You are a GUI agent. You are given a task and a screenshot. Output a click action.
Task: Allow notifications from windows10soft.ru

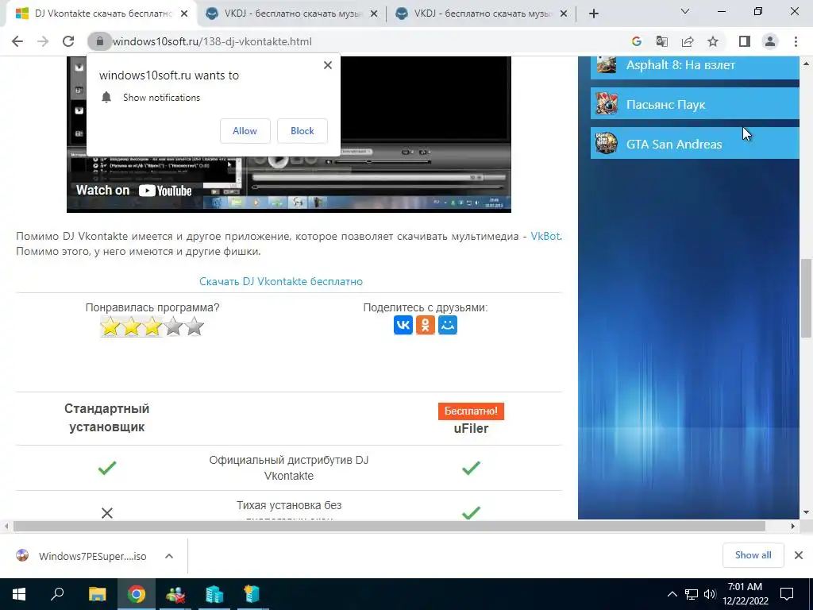point(245,131)
